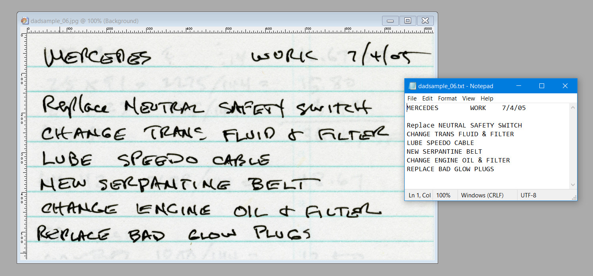Click the 'Ln 1, Col' status bar entry

click(420, 195)
